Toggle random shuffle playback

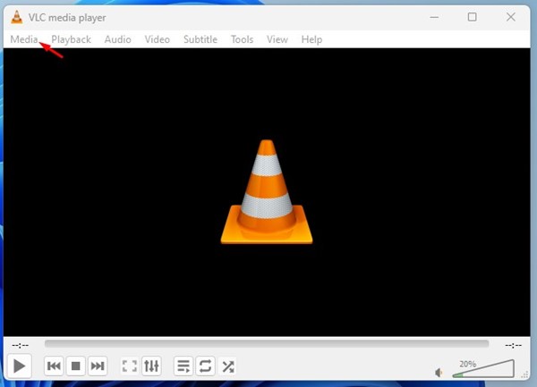tap(227, 366)
